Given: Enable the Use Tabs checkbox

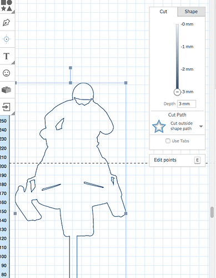Looking at the screenshot, I should click(x=168, y=141).
